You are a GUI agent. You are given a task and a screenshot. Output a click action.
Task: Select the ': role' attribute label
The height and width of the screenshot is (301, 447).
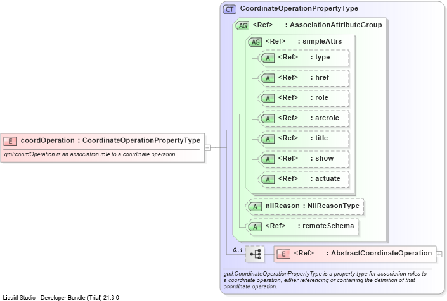[x=320, y=97]
